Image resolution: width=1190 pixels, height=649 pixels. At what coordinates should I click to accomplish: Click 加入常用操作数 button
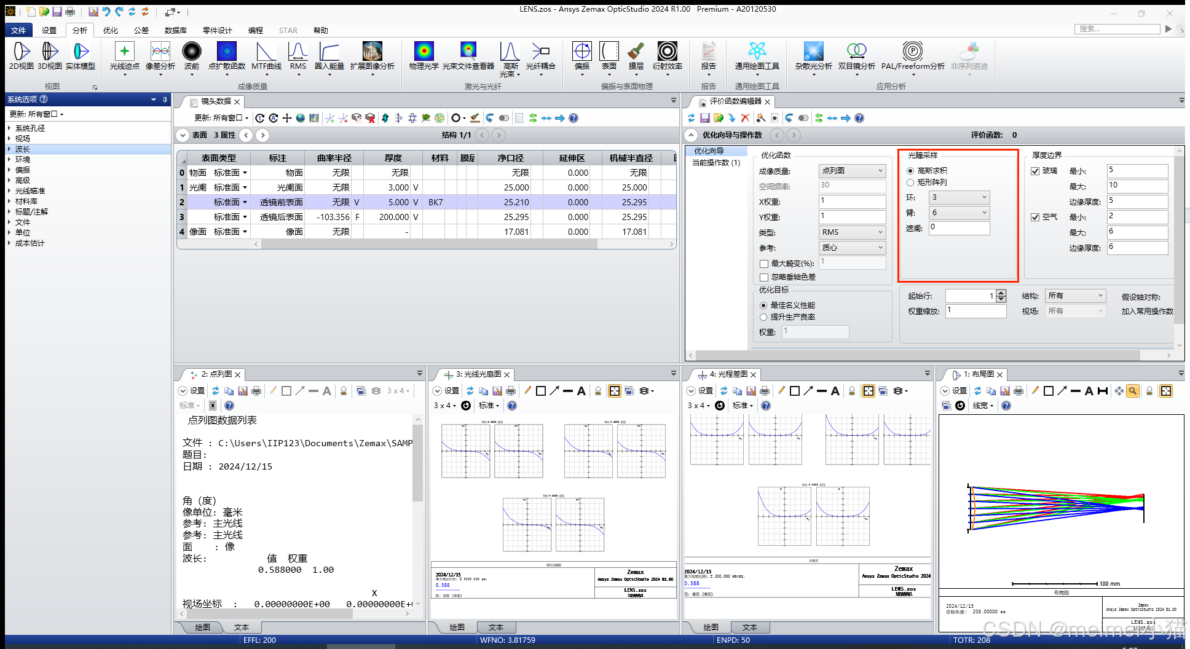1147,312
